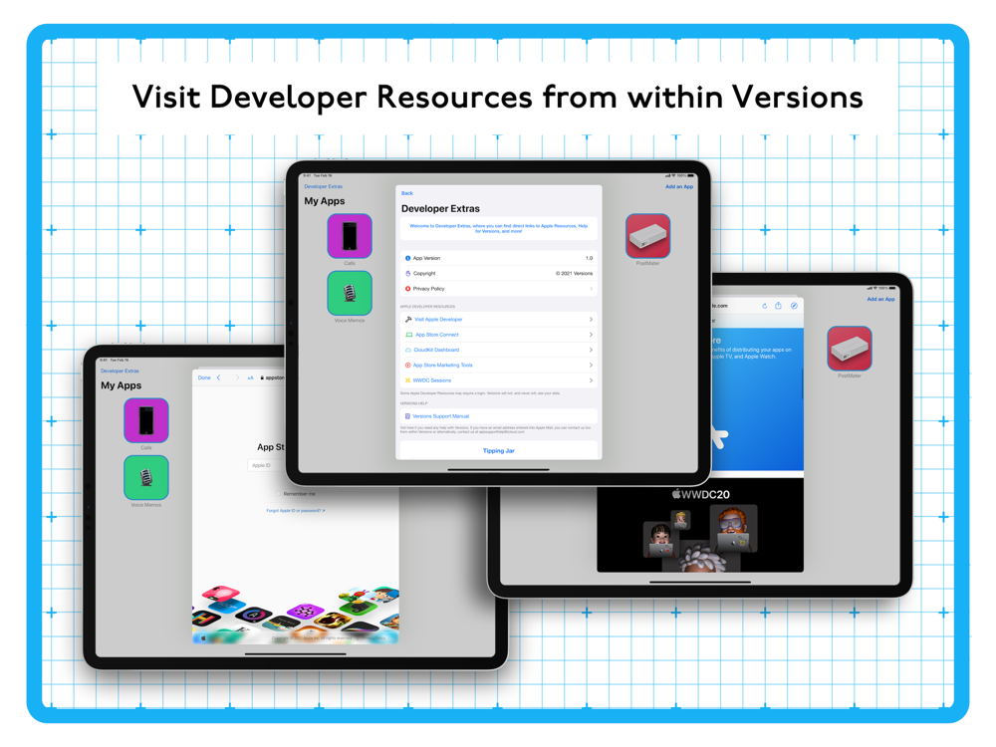
Task: Expand the WWDC Sessions row chevron
Action: tap(591, 380)
